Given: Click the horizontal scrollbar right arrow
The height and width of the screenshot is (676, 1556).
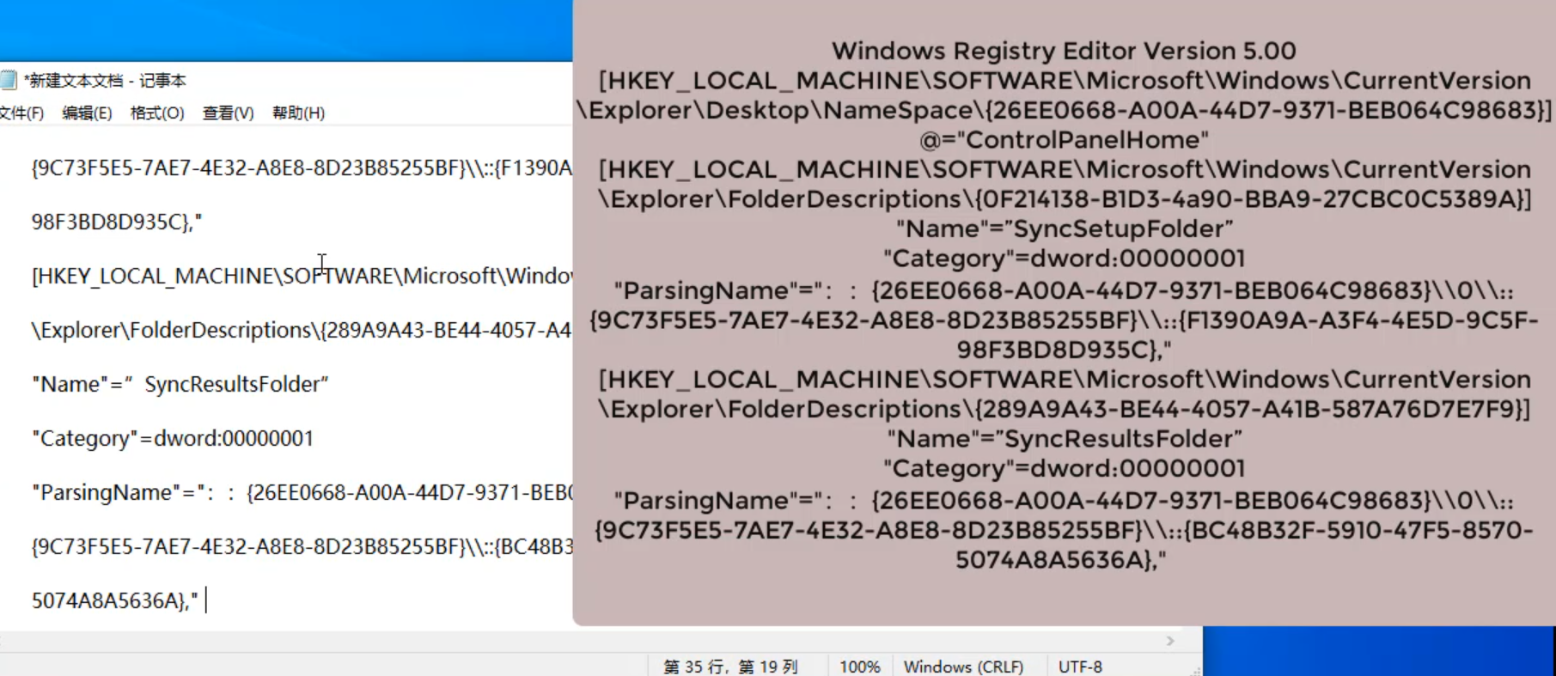Looking at the screenshot, I should click(x=1170, y=641).
